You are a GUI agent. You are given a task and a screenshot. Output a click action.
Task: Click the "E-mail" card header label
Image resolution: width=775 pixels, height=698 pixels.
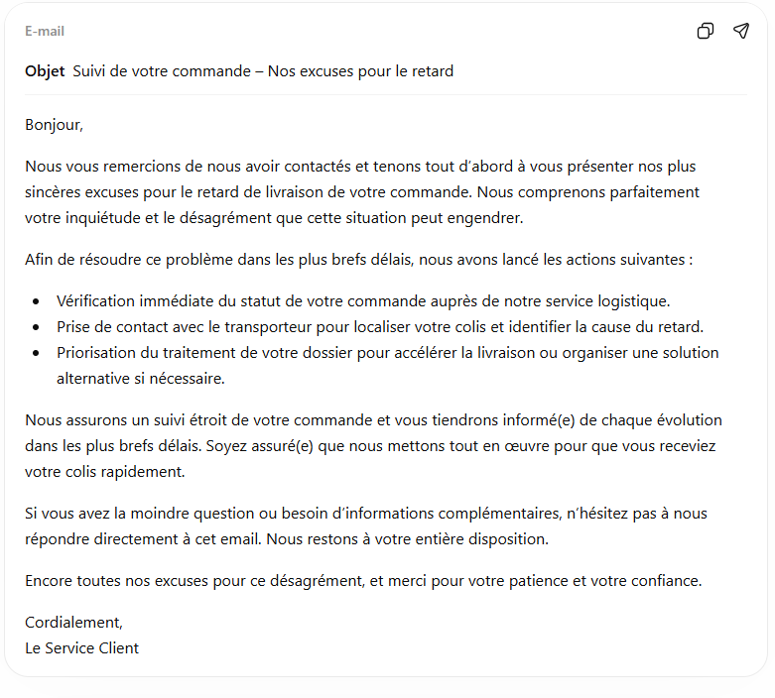click(45, 32)
